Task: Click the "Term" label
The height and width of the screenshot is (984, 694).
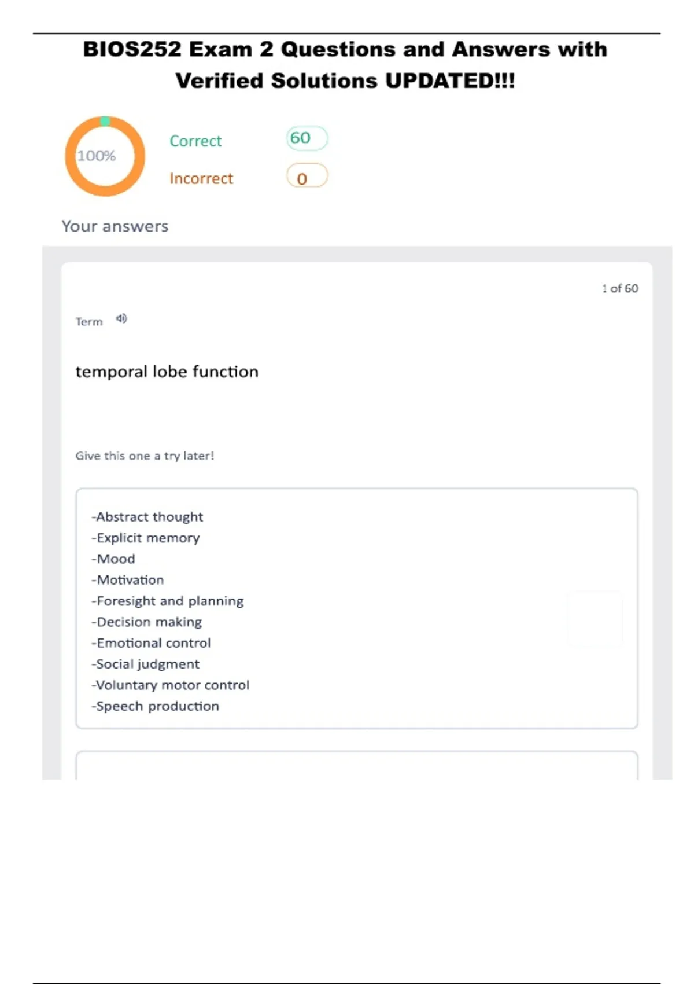Action: click(89, 322)
